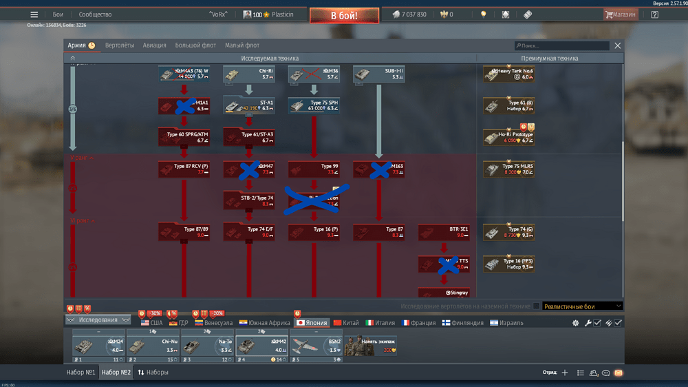Select the M24 crew slot
Screen dimensions: 688x387
98,346
